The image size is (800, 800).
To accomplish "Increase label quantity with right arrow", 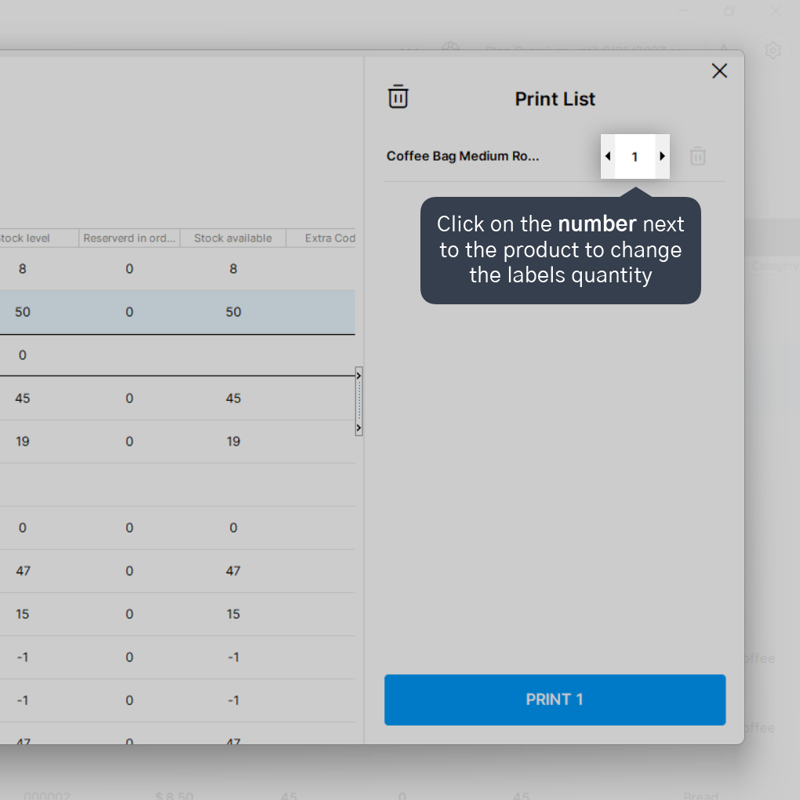I will (x=662, y=156).
